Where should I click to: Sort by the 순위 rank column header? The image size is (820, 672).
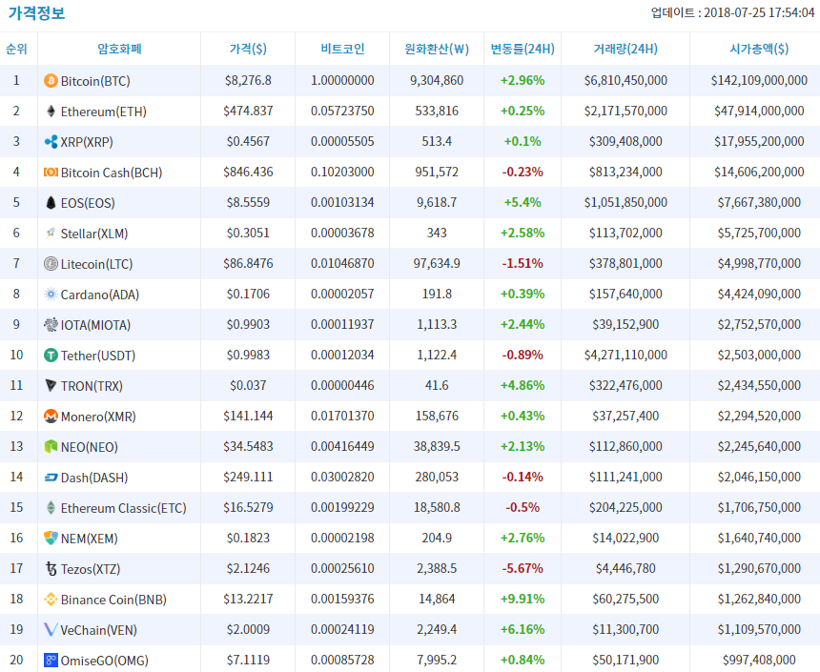click(x=16, y=49)
